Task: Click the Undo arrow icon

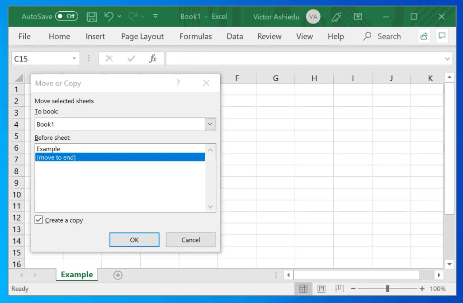Action: (x=109, y=17)
